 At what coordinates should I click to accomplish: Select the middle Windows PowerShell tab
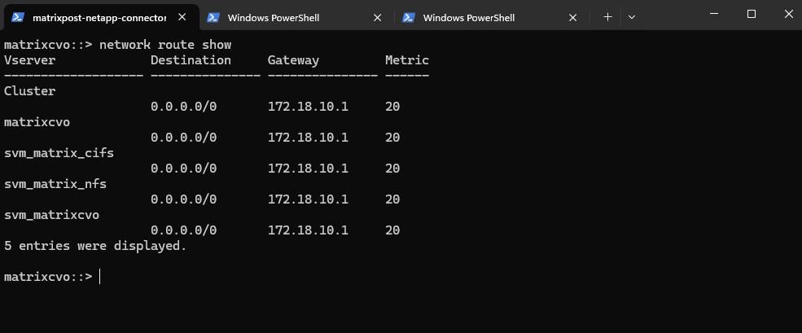(285, 17)
